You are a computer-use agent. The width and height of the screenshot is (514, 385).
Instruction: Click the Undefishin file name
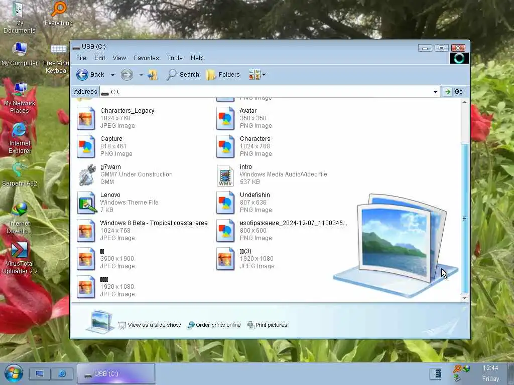tap(254, 195)
